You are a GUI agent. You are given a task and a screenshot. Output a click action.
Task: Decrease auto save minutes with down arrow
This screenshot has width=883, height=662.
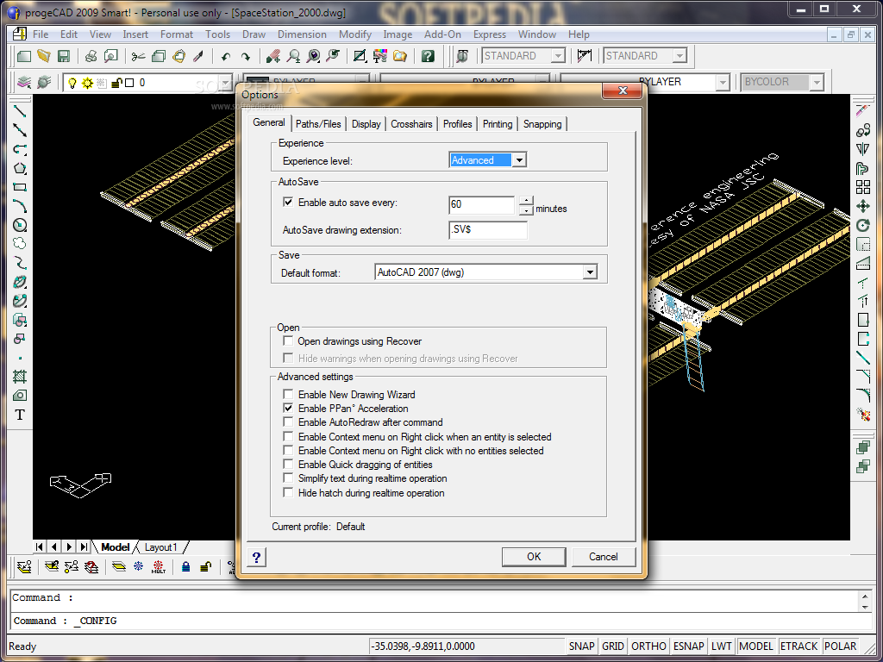(526, 210)
